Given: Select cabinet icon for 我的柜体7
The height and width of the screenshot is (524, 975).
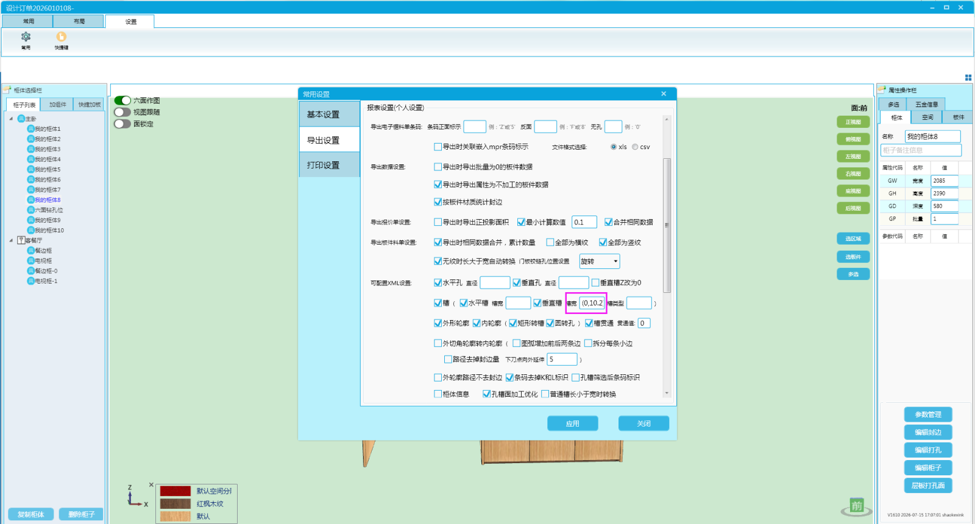Looking at the screenshot, I should pyautogui.click(x=30, y=190).
